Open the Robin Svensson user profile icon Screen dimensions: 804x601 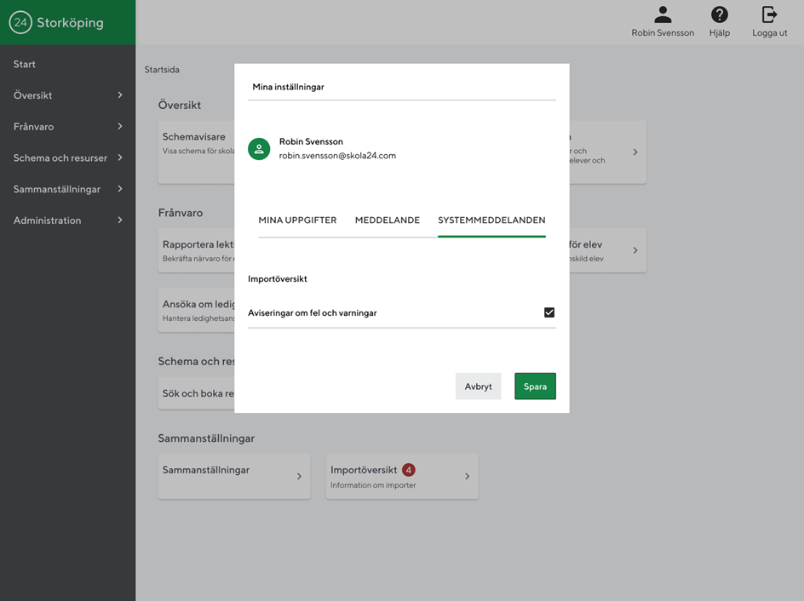point(663,15)
